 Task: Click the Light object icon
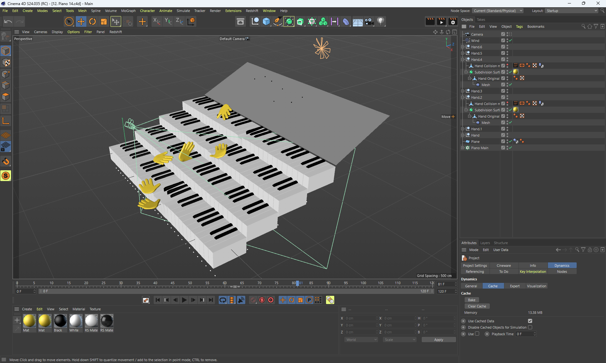(x=381, y=21)
